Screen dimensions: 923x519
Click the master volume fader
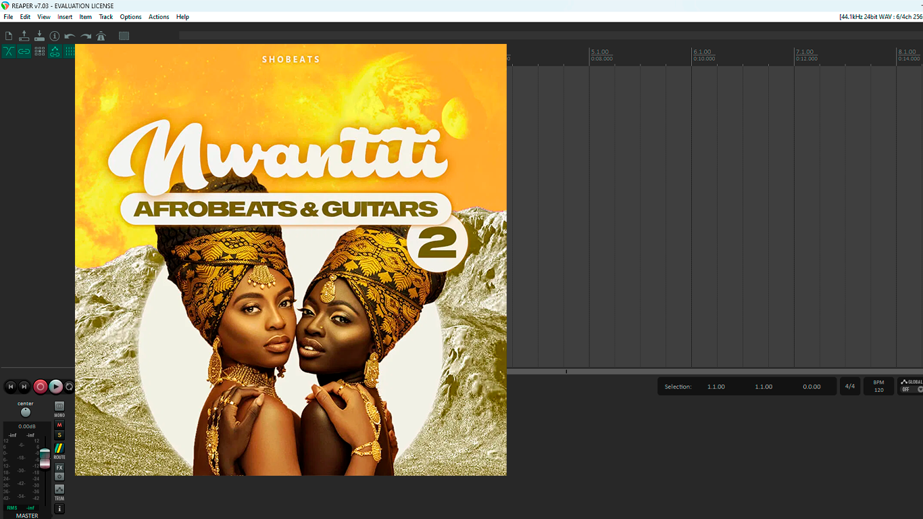point(45,458)
